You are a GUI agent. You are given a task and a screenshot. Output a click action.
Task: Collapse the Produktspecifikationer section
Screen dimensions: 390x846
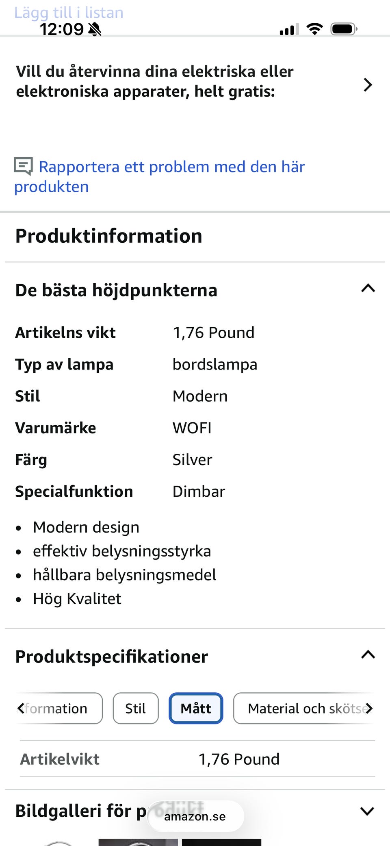tap(368, 655)
